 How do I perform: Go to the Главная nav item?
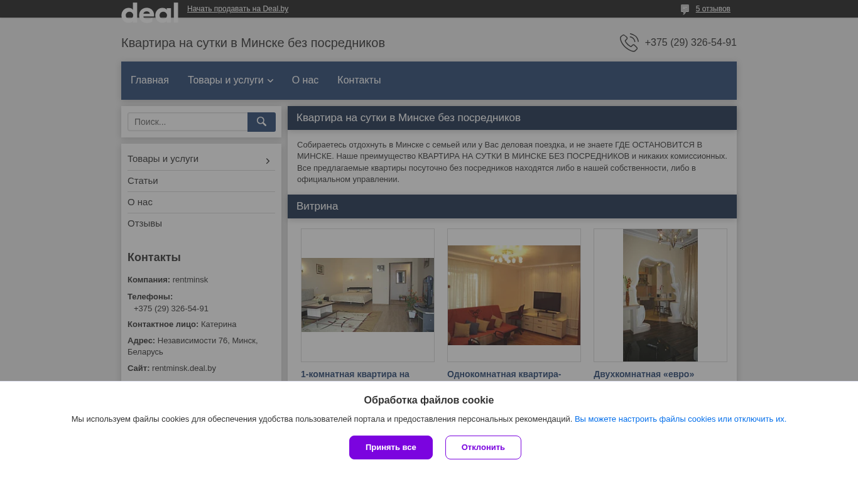coord(149,80)
